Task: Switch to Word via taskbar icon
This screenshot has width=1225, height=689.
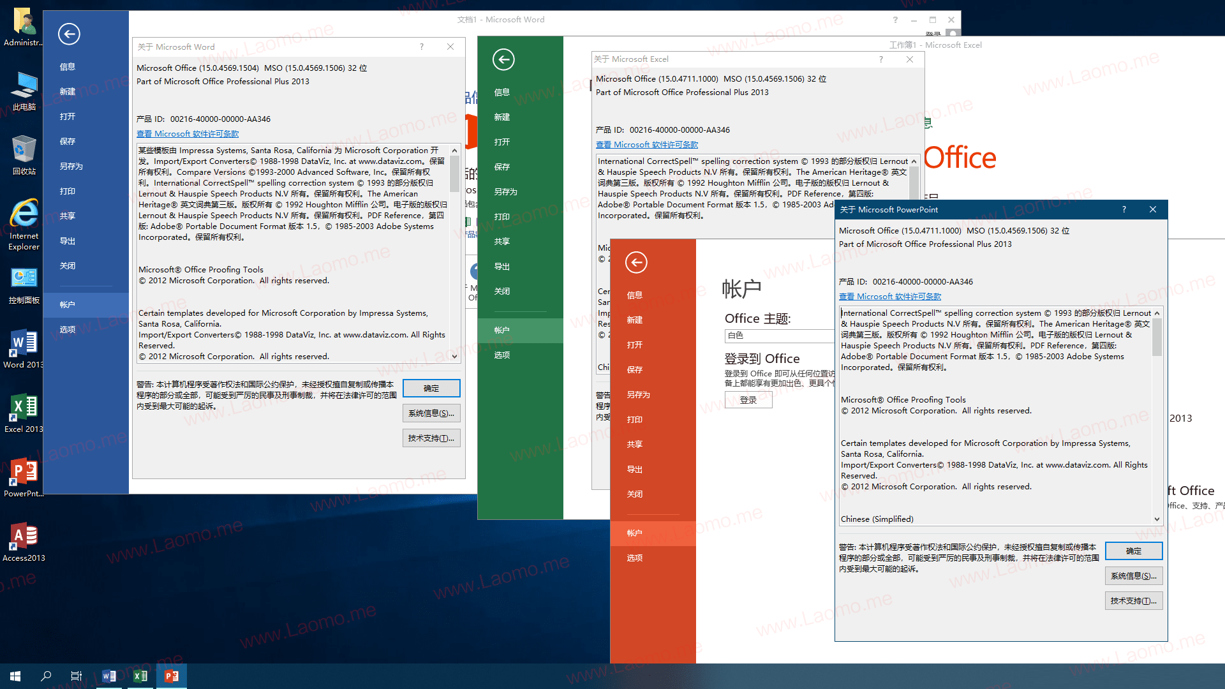Action: click(109, 676)
